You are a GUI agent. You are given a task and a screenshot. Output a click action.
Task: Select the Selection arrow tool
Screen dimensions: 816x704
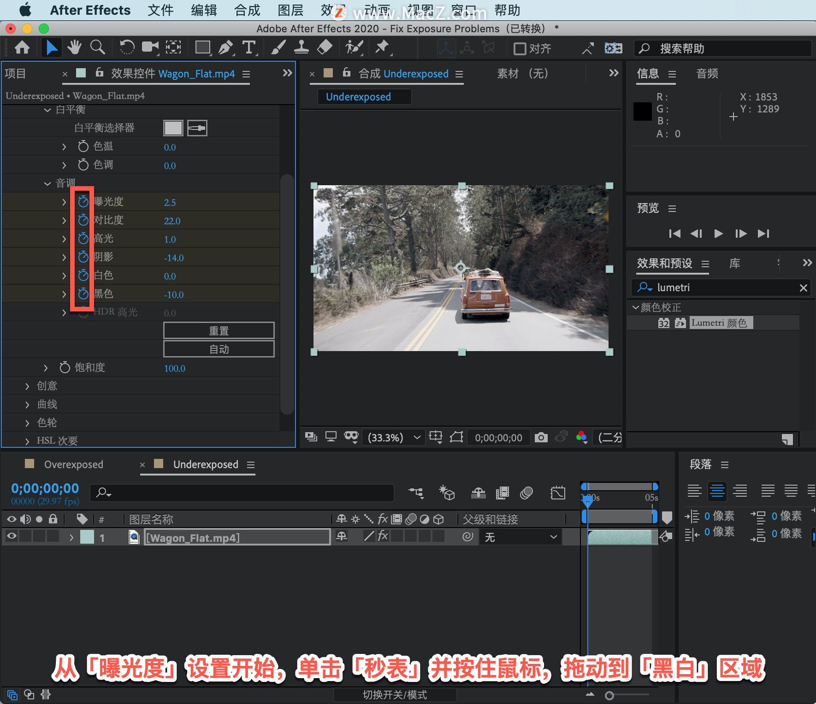click(51, 47)
